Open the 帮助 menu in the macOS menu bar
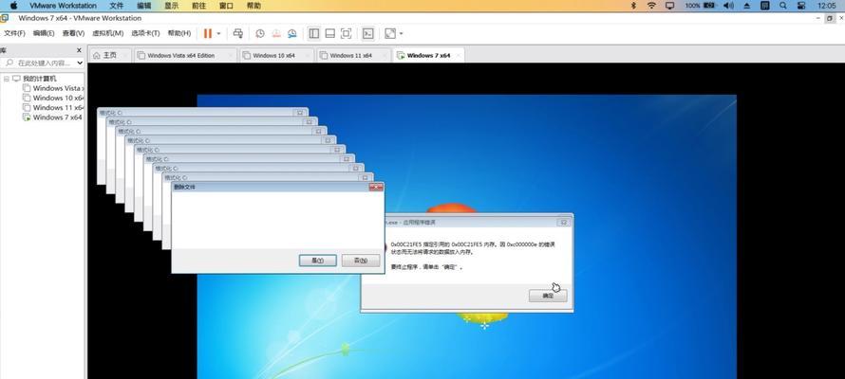The height and width of the screenshot is (379, 845). click(x=253, y=6)
